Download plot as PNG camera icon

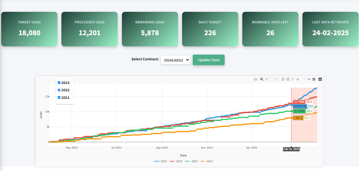255,79
